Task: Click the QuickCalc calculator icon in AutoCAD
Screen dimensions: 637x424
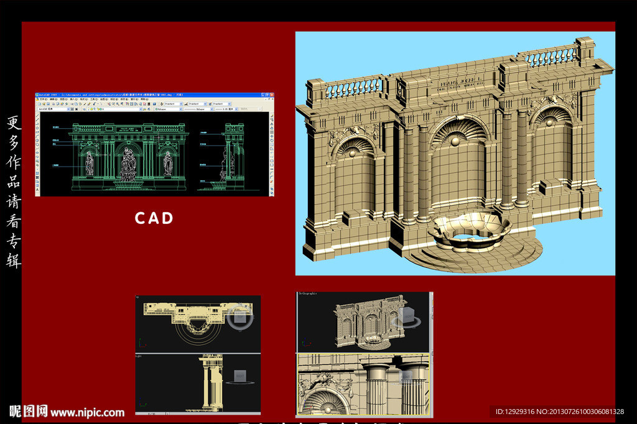Action: (x=149, y=104)
